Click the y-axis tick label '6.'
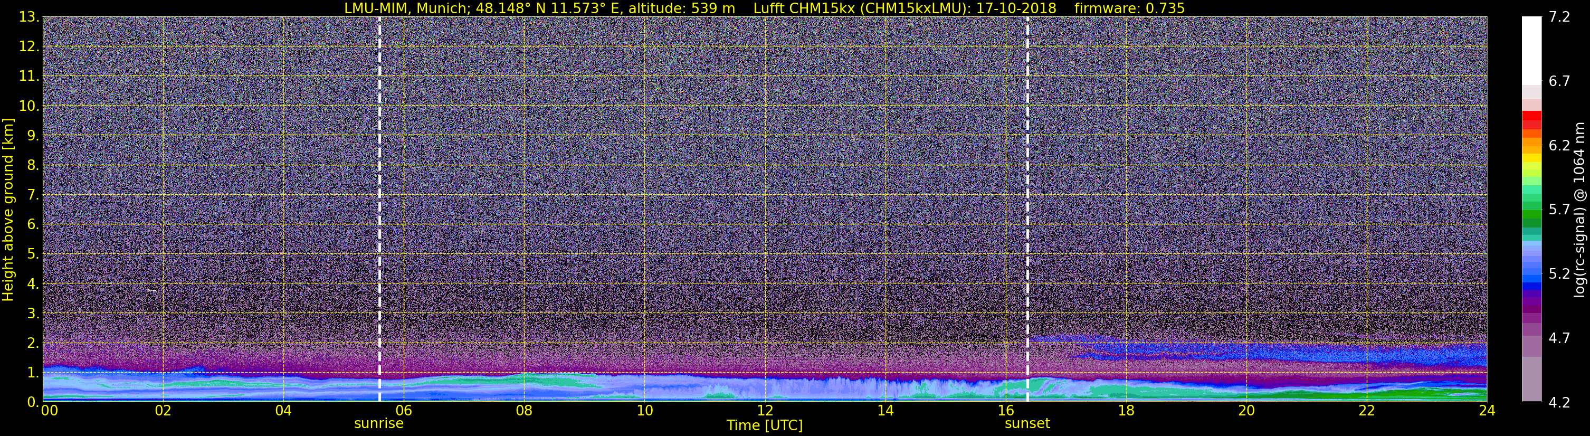Screen dimensions: 1590x436 [x=33, y=224]
